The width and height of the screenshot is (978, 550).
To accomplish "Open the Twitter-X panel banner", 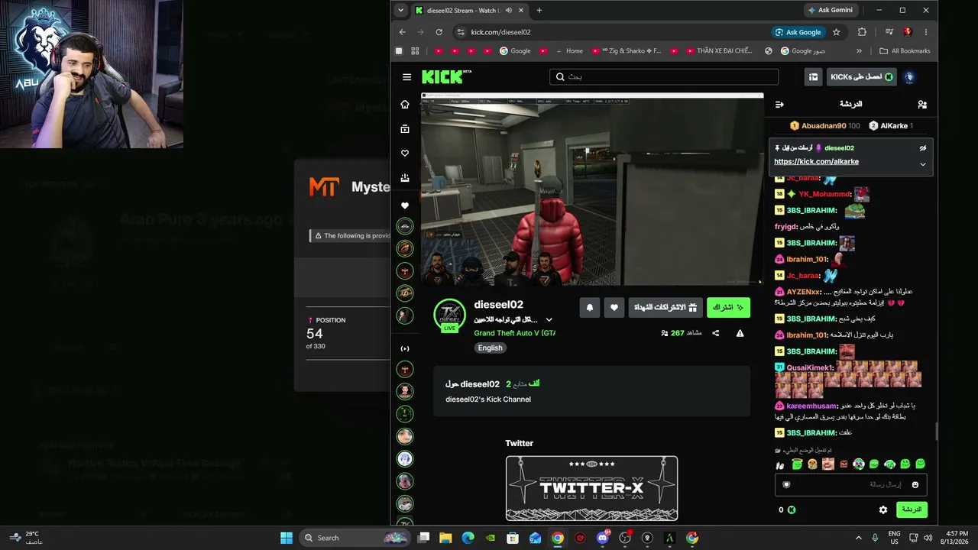I will pyautogui.click(x=591, y=489).
